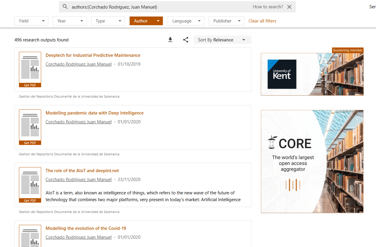The width and height of the screenshot is (376, 247).
Task: Click the date 01/10/2019
Action: coord(129,64)
